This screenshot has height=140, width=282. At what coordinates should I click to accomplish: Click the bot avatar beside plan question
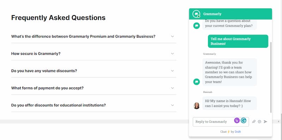[x=197, y=26]
